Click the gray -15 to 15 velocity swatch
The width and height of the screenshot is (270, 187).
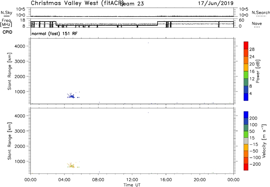coord(246,141)
